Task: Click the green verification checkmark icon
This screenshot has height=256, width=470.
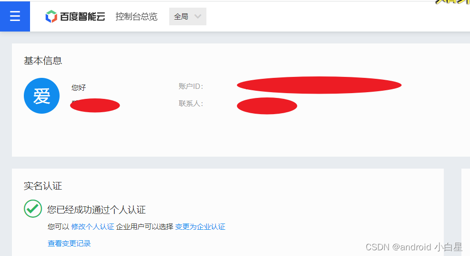Action: point(33,209)
